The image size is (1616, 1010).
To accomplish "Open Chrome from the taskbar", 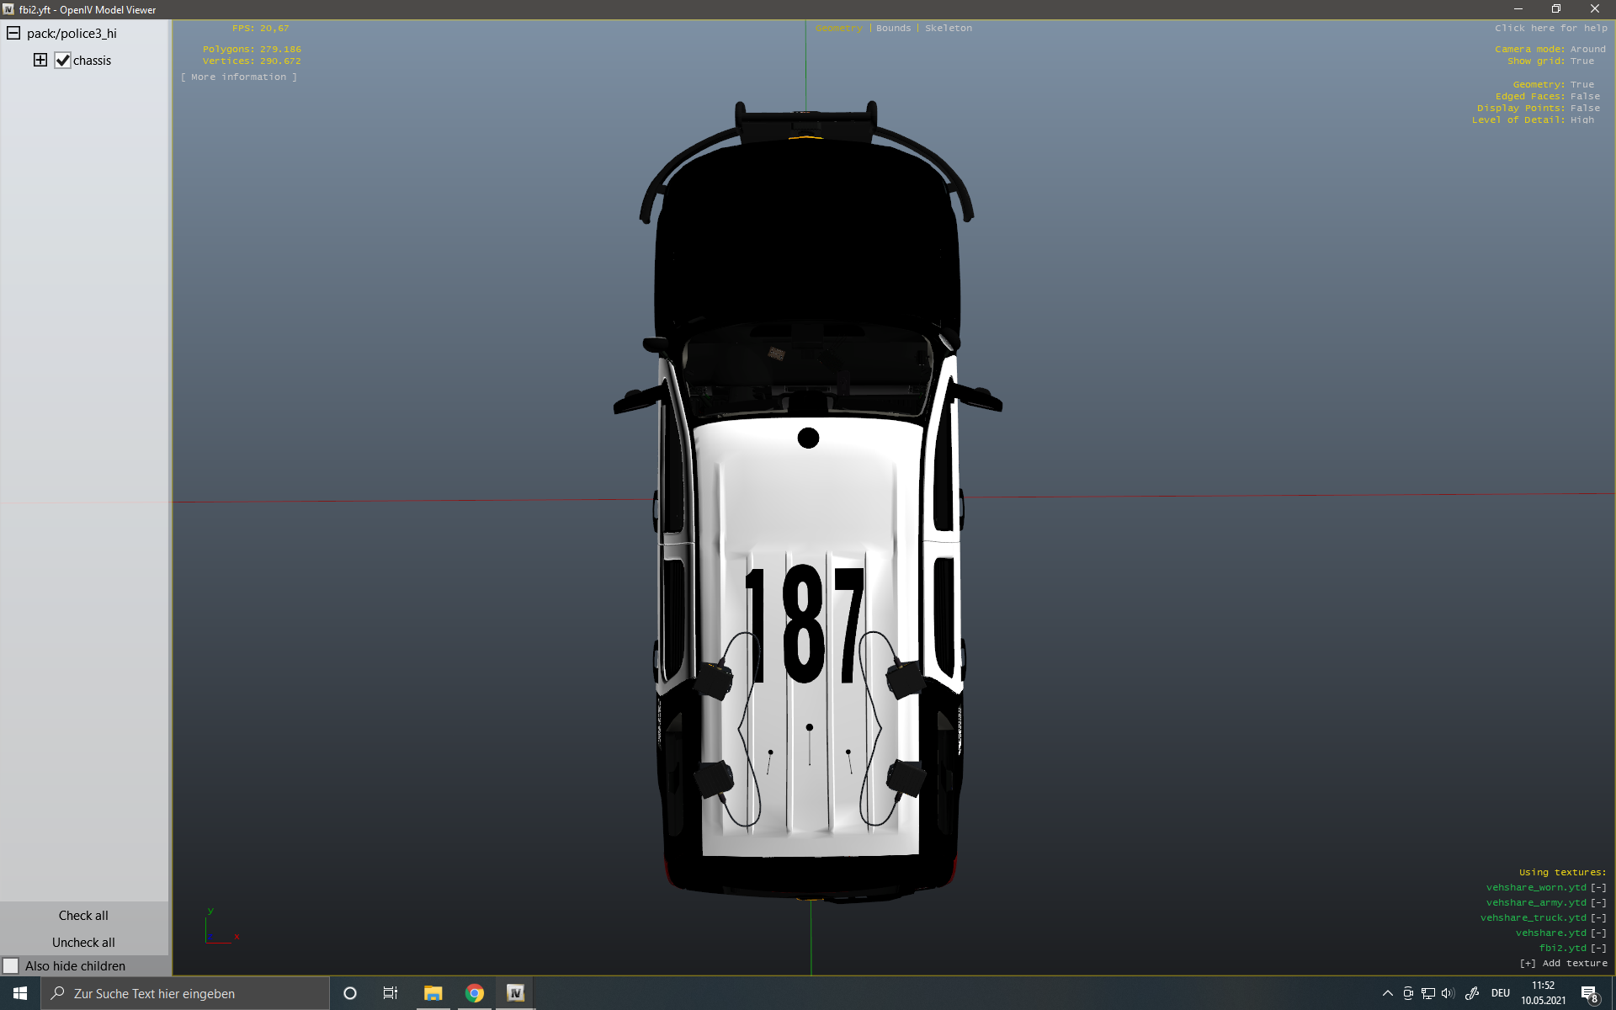I will click(475, 993).
